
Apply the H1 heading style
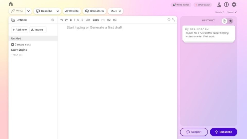103,20
